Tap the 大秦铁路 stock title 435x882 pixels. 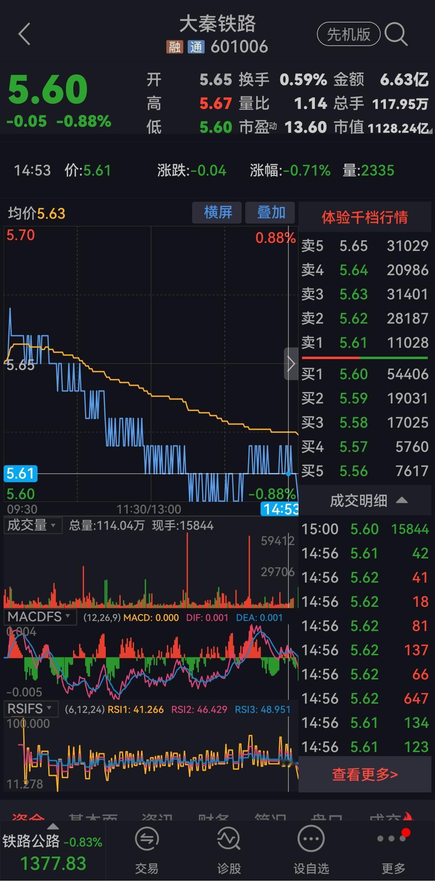pos(217,24)
